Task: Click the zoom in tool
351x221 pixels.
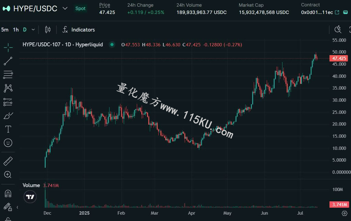Action: 8,174
